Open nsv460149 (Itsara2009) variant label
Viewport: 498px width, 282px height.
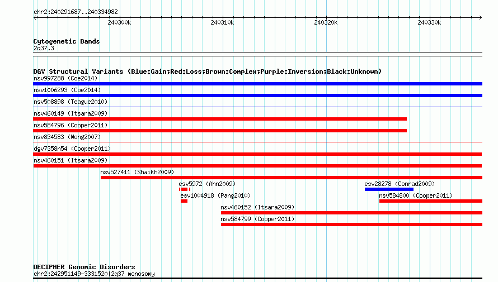pos(71,113)
